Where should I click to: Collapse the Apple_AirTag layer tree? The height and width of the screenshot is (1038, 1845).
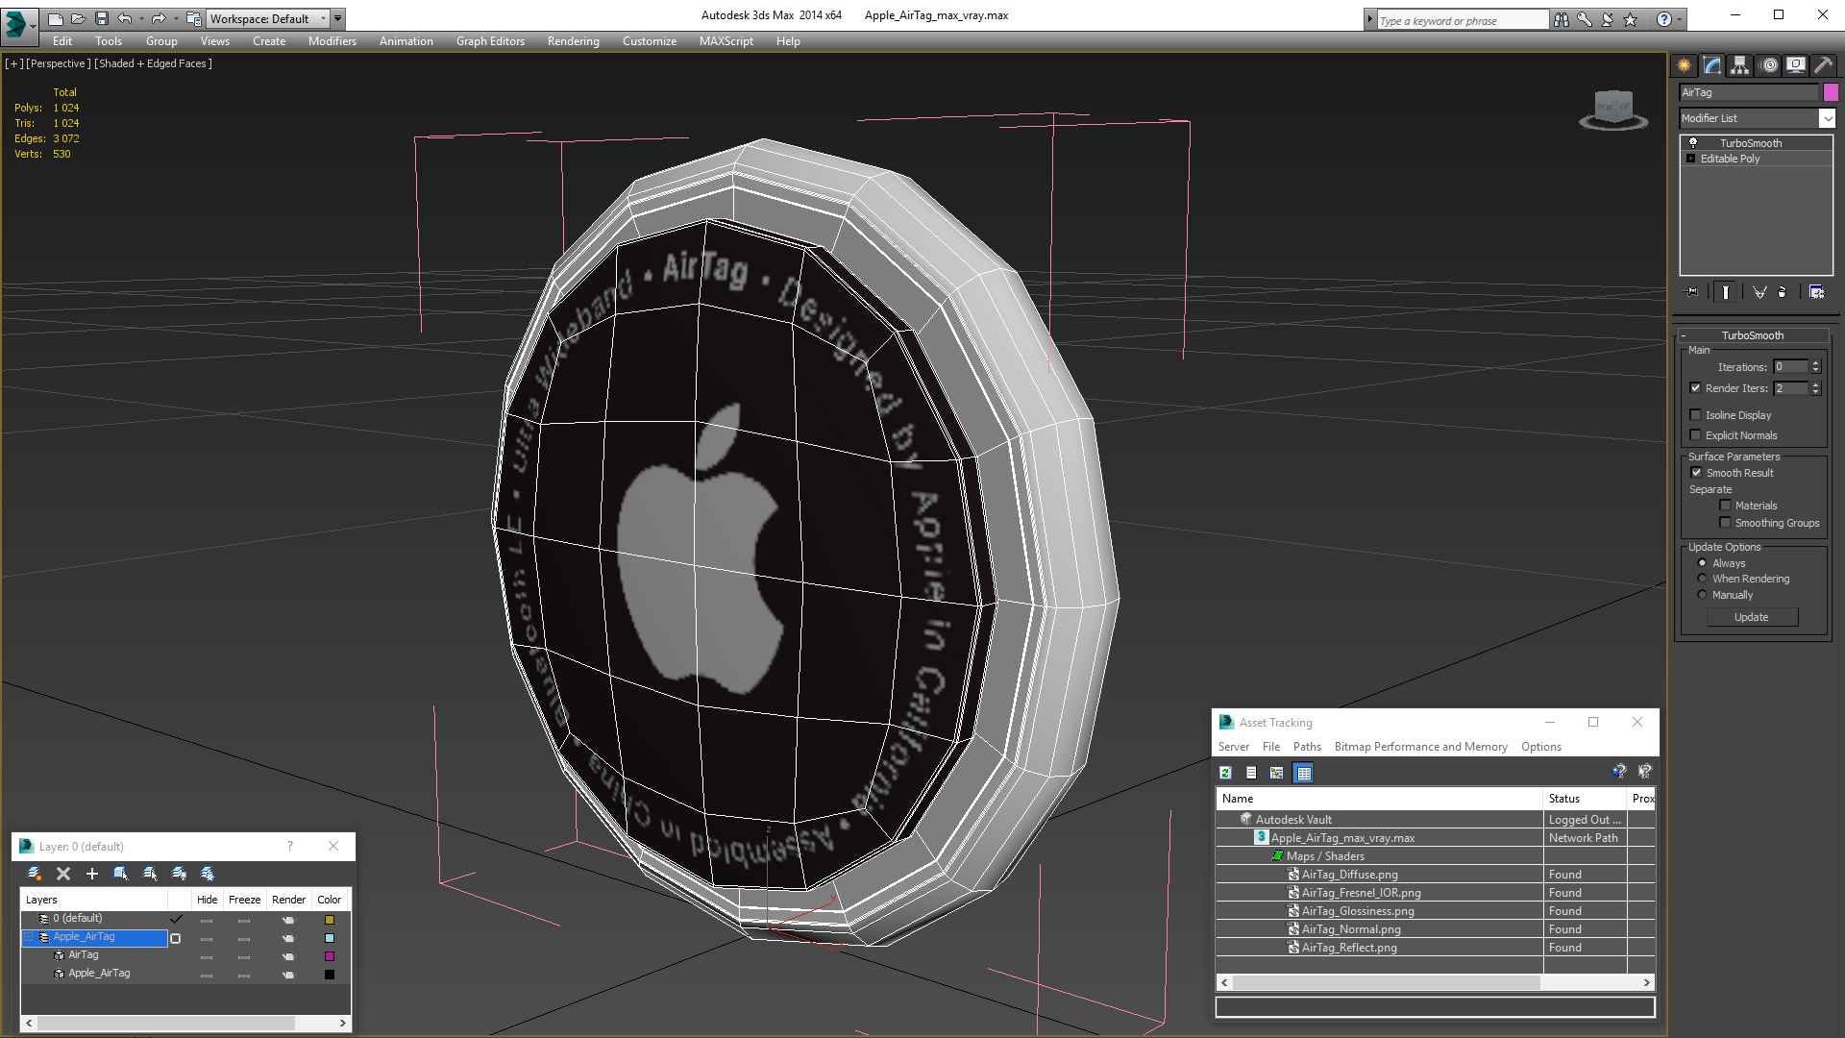[x=29, y=937]
